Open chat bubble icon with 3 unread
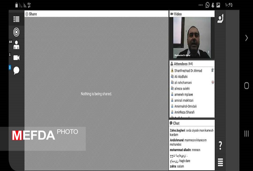Screen dimensions: 253x171 [16, 70]
